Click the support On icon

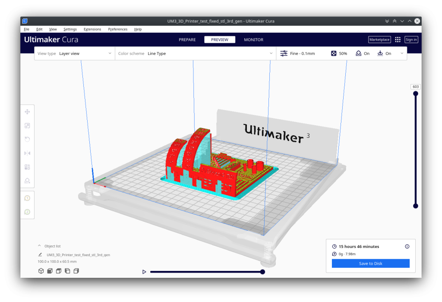(x=359, y=53)
